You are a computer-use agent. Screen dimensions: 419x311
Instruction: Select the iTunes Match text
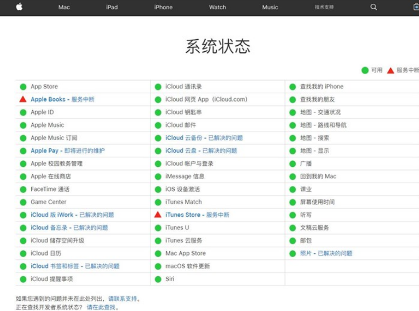[x=183, y=202]
